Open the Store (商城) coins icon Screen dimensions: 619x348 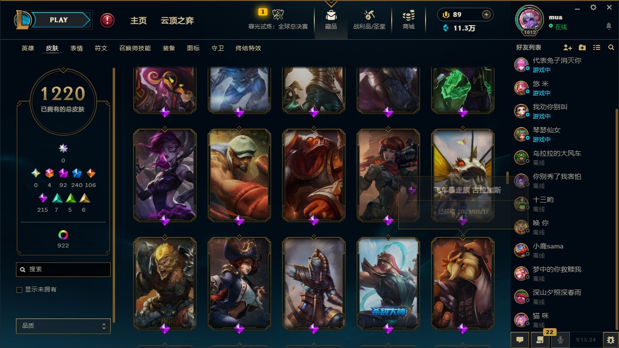point(409,15)
